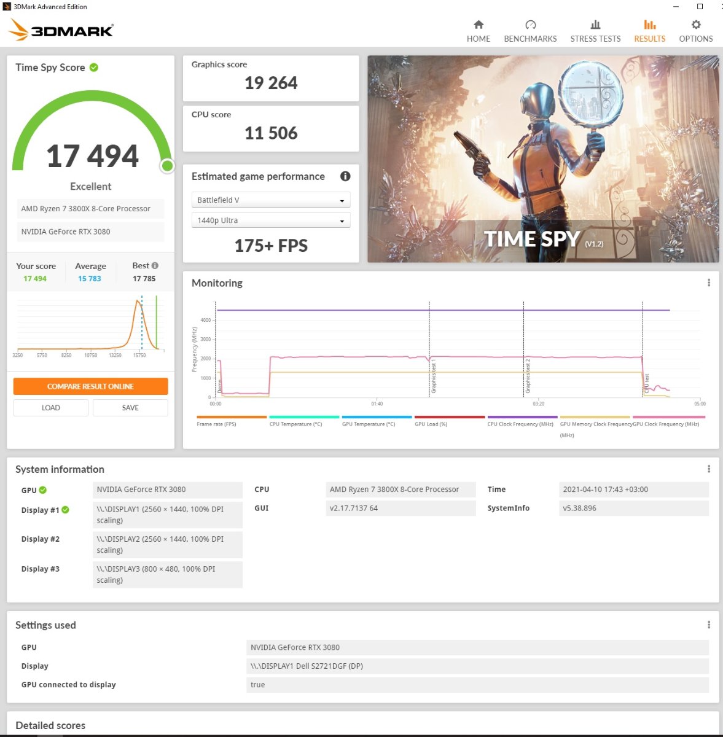The width and height of the screenshot is (723, 737).
Task: Open the OPTIONS tab
Action: [695, 31]
